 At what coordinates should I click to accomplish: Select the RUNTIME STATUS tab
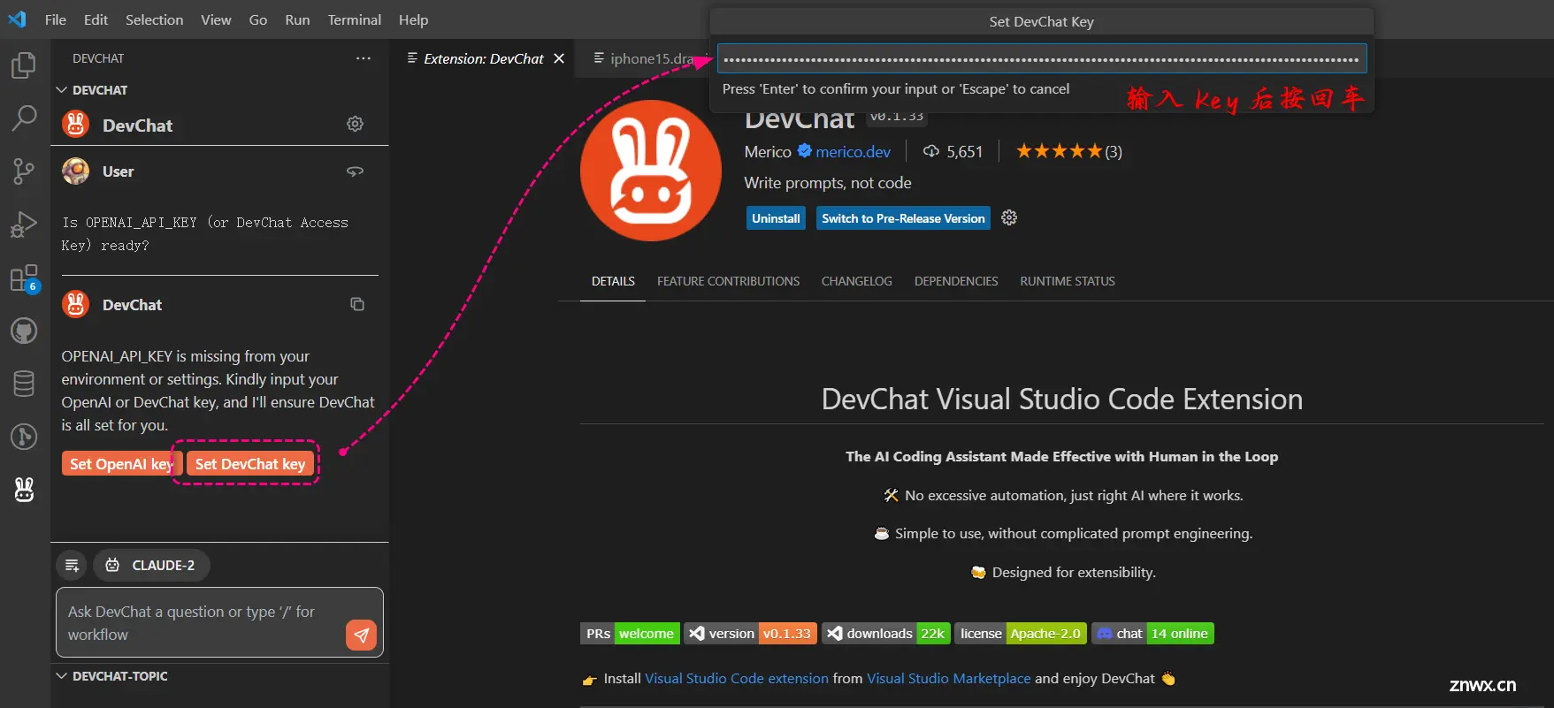(1068, 281)
